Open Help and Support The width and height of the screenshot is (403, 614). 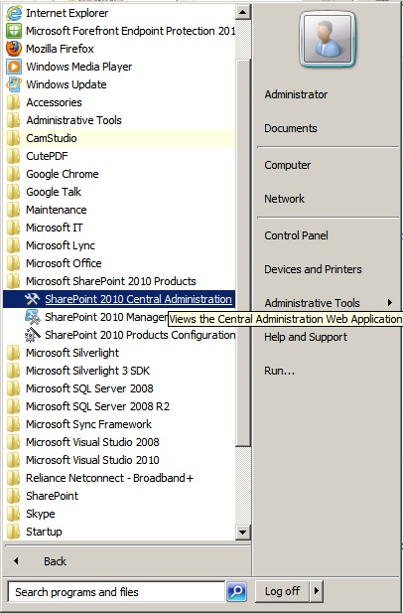306,337
